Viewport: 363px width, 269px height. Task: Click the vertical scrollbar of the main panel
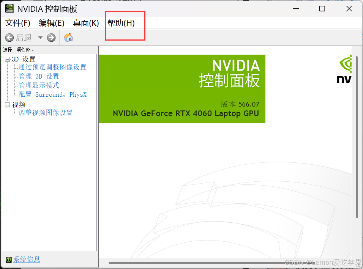pyautogui.click(x=357, y=137)
